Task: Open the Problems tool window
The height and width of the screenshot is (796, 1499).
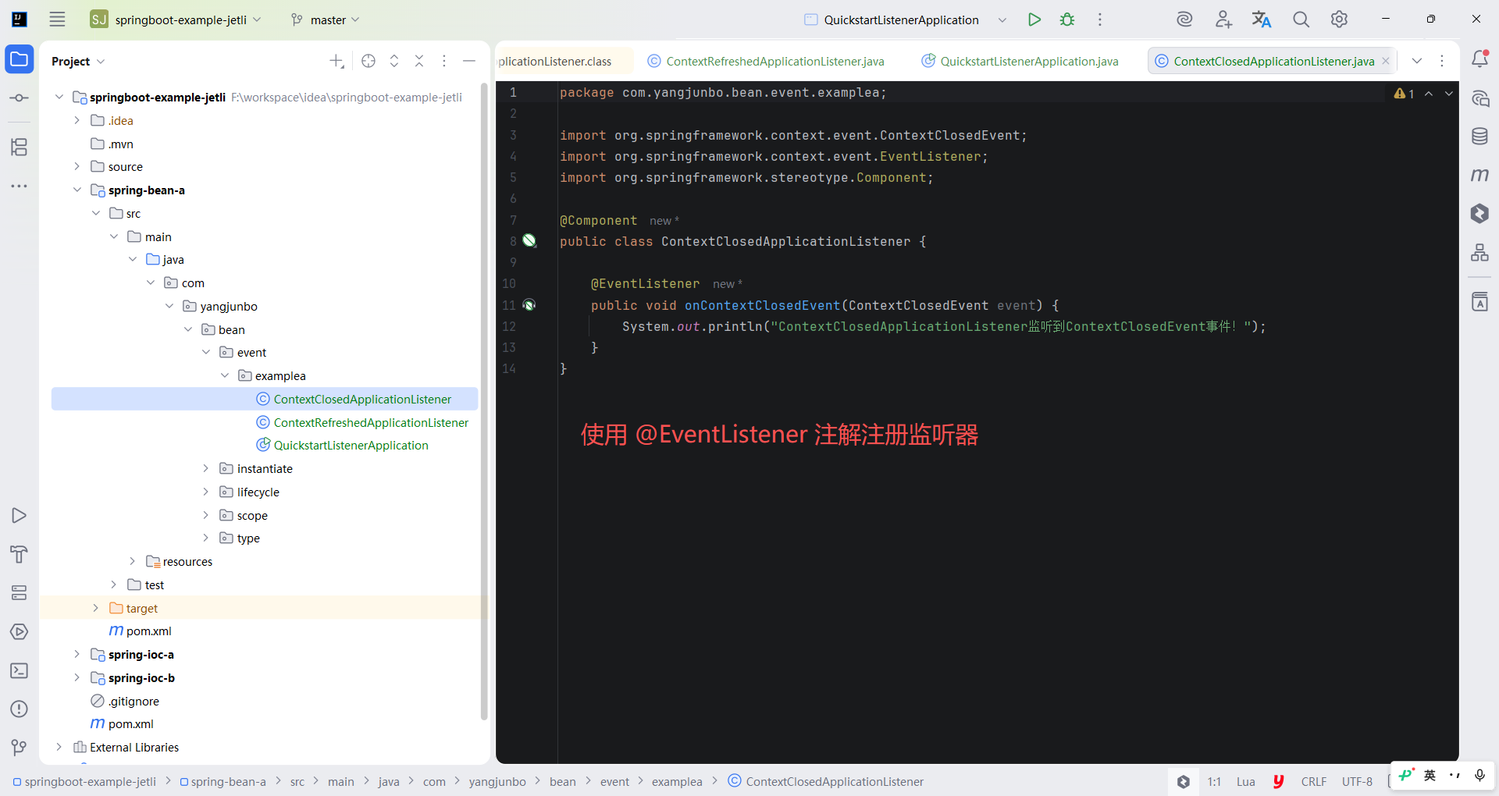Action: (20, 709)
